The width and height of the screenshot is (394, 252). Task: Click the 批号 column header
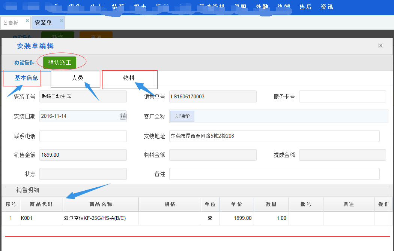point(306,205)
